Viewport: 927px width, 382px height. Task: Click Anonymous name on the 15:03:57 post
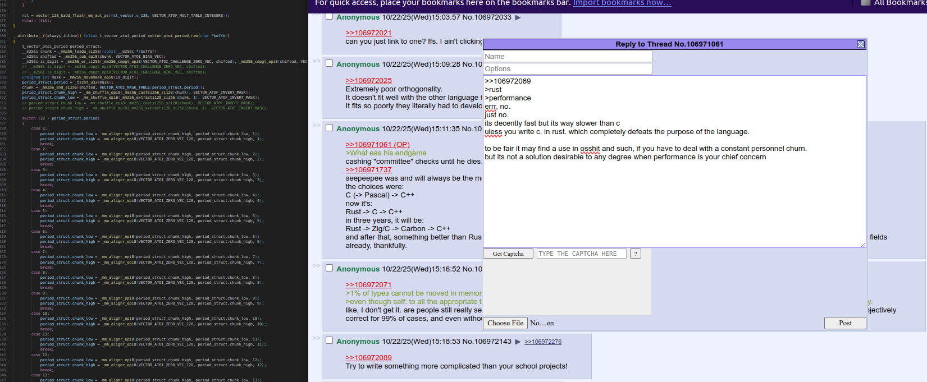click(x=358, y=17)
